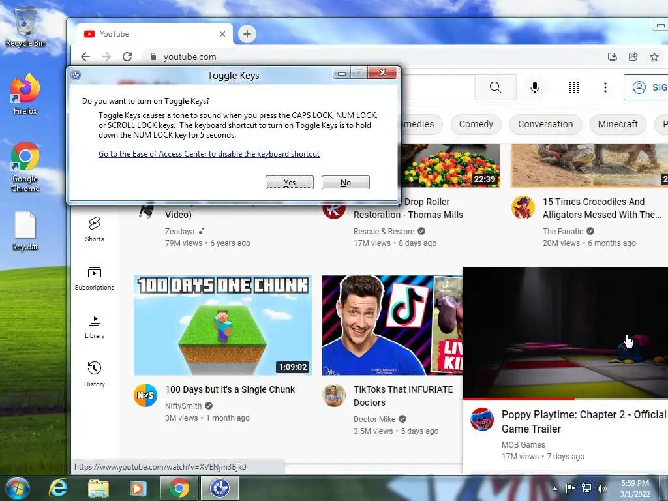This screenshot has height=501, width=668.
Task: Open the network tray icon
Action: tap(586, 488)
